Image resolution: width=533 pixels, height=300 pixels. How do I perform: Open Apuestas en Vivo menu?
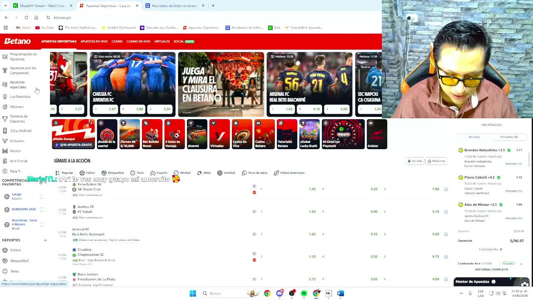pos(94,41)
